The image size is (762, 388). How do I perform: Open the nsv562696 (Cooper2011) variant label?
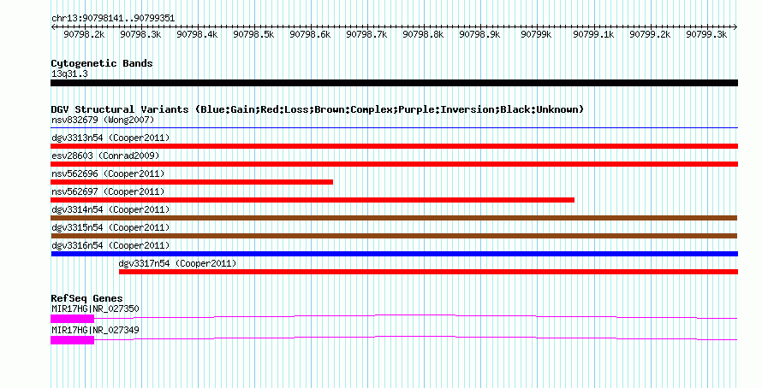pyautogui.click(x=108, y=173)
